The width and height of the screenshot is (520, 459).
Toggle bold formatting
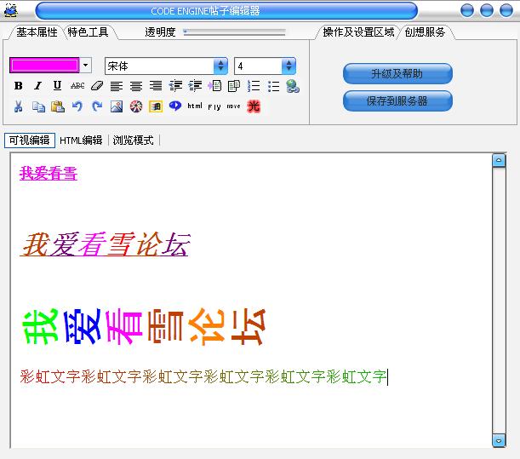click(19, 86)
